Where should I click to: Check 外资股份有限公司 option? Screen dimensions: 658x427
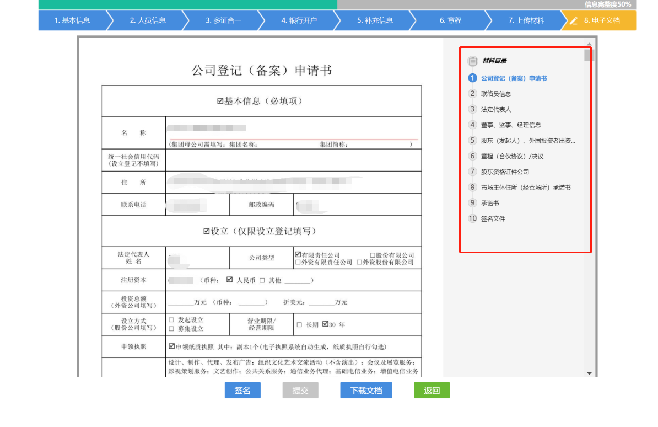click(x=359, y=262)
